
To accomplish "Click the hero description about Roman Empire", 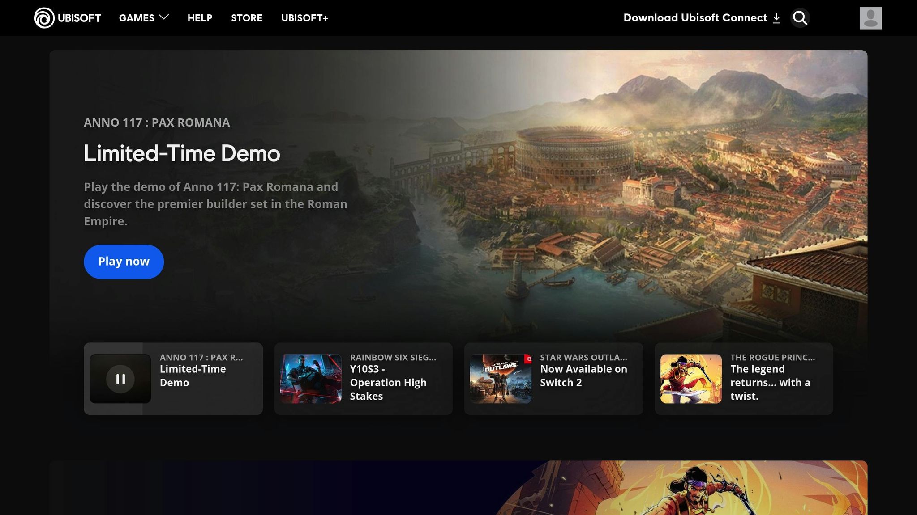I will (x=215, y=204).
